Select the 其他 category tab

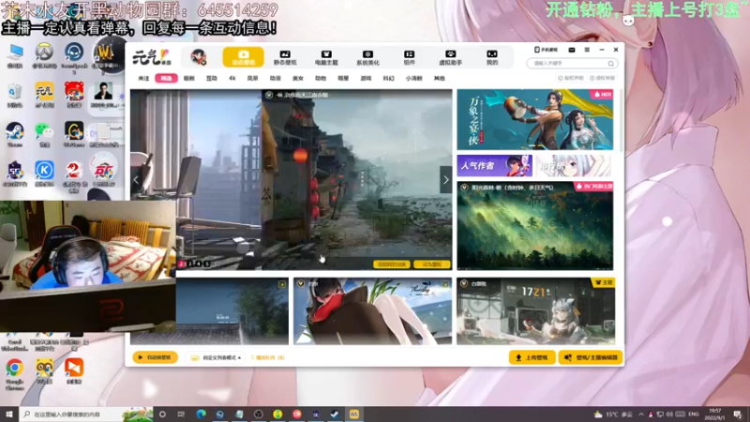(439, 78)
